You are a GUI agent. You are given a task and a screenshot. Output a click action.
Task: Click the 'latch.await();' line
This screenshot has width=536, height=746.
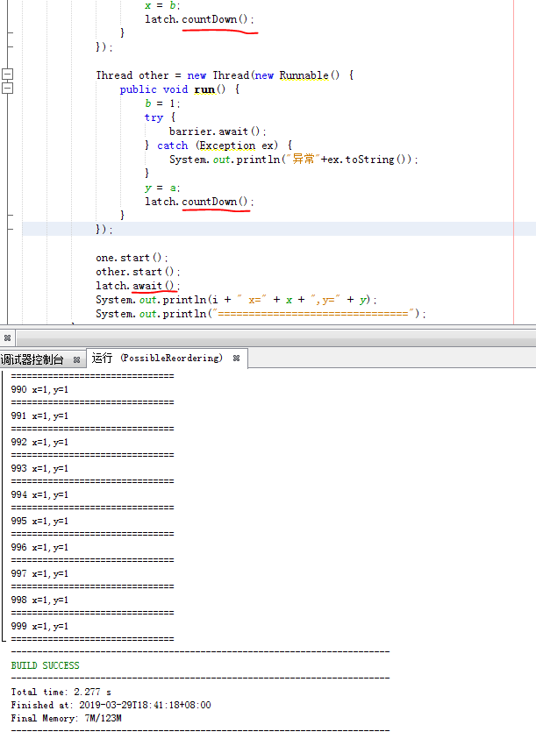tap(138, 286)
